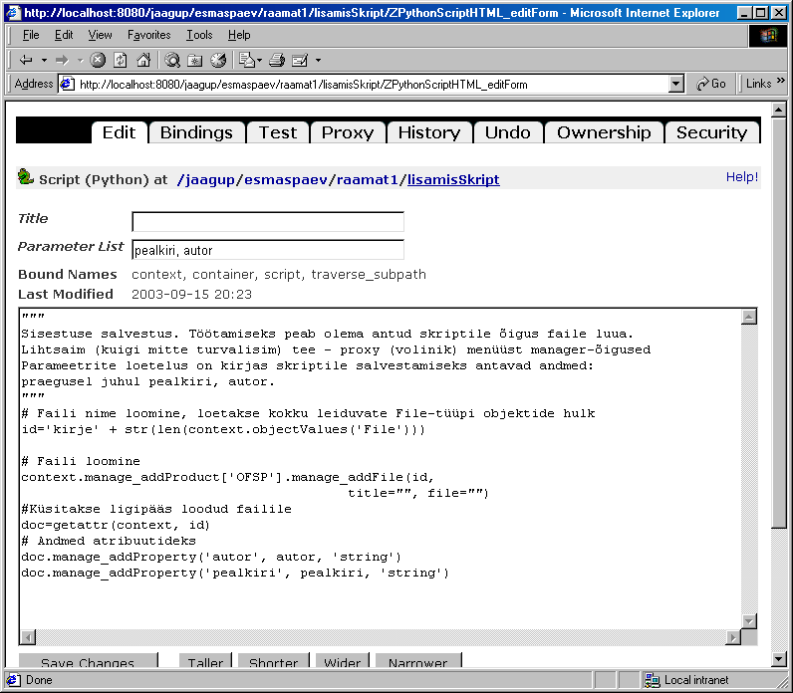Screen dimensions: 793x693
Task: Open the Favorites menu
Action: pos(148,35)
